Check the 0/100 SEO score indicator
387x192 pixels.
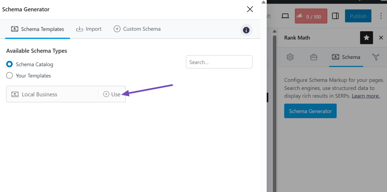click(311, 16)
